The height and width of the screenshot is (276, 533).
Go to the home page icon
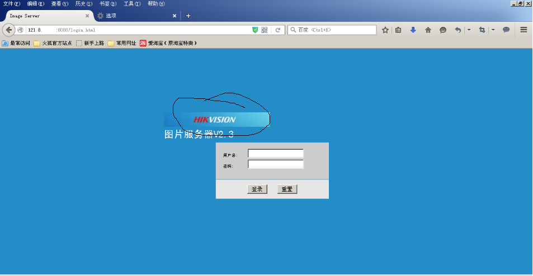428,30
